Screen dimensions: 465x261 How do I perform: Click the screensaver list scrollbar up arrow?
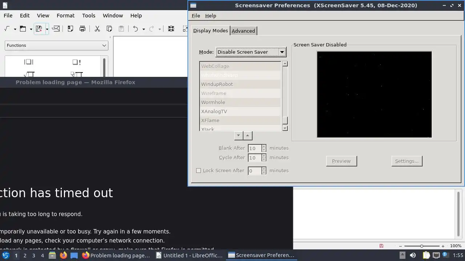point(285,64)
